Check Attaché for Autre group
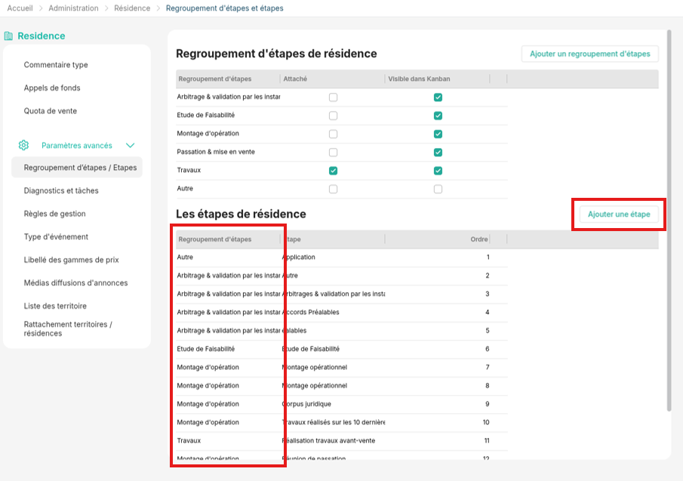Viewport: 683px width, 481px height. (x=334, y=189)
